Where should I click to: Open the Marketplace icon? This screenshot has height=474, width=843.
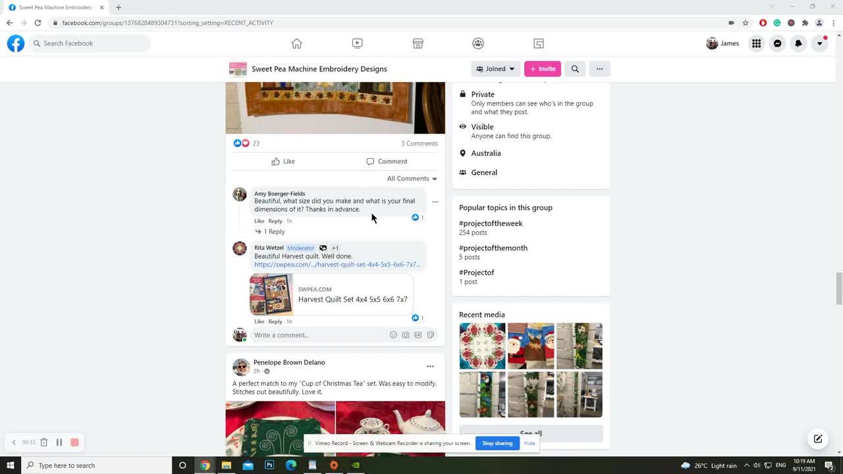(x=418, y=43)
